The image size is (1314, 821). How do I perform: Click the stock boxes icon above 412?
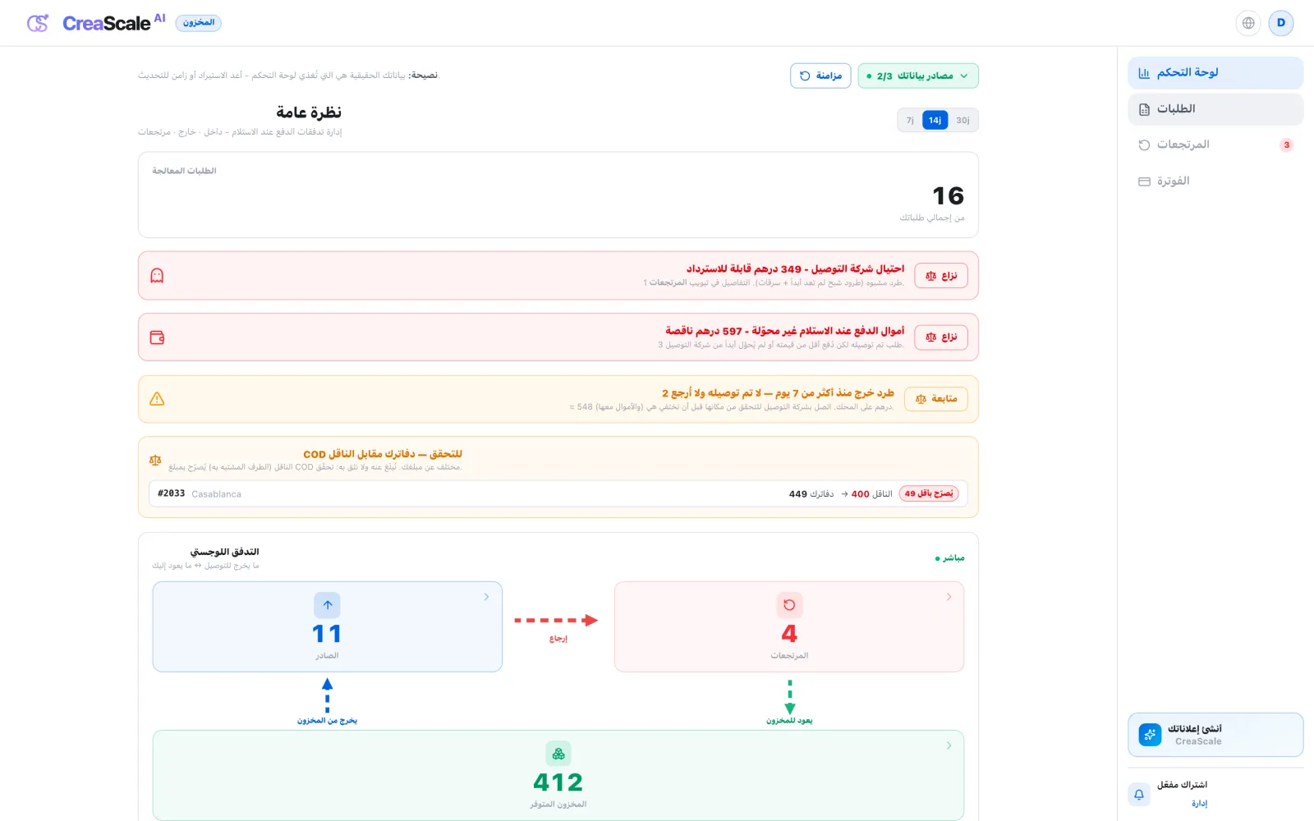(558, 754)
